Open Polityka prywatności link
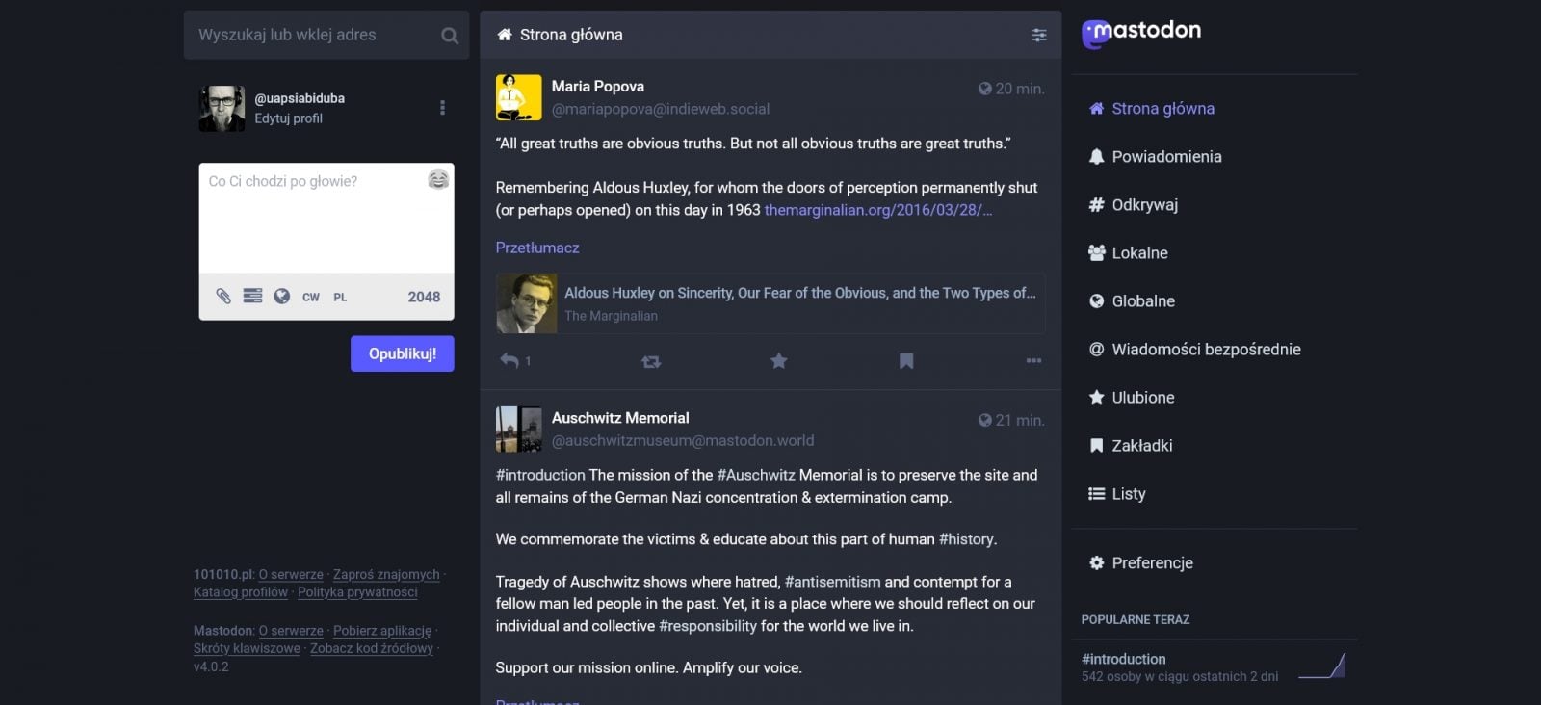Viewport: 1541px width, 705px height. click(x=357, y=592)
